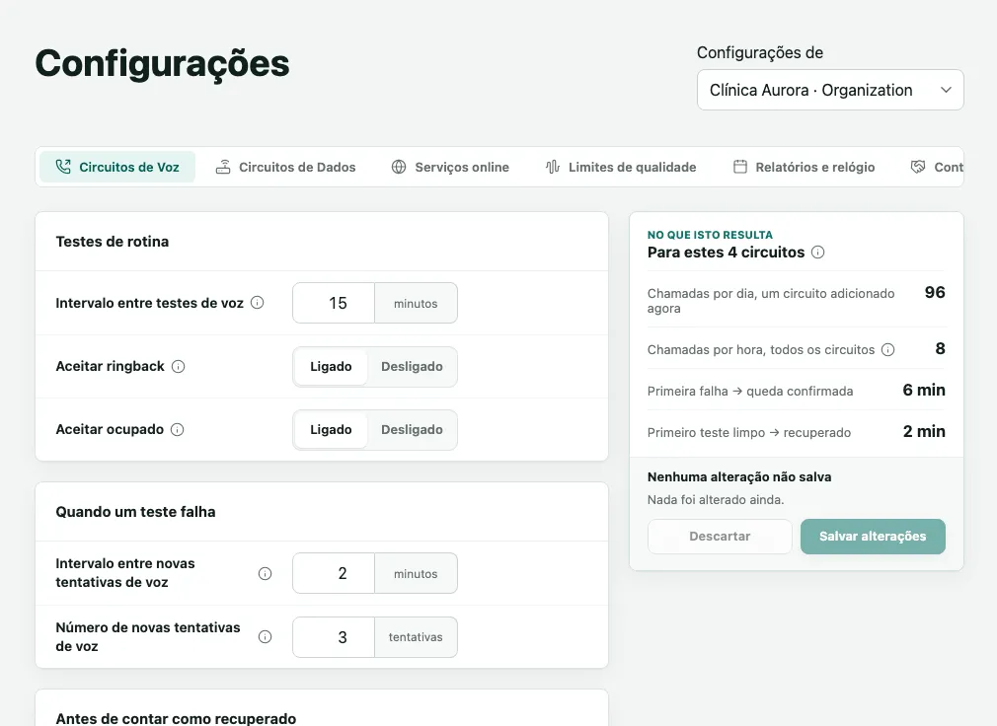Click the Descartar button
This screenshot has width=997, height=726.
click(x=720, y=537)
